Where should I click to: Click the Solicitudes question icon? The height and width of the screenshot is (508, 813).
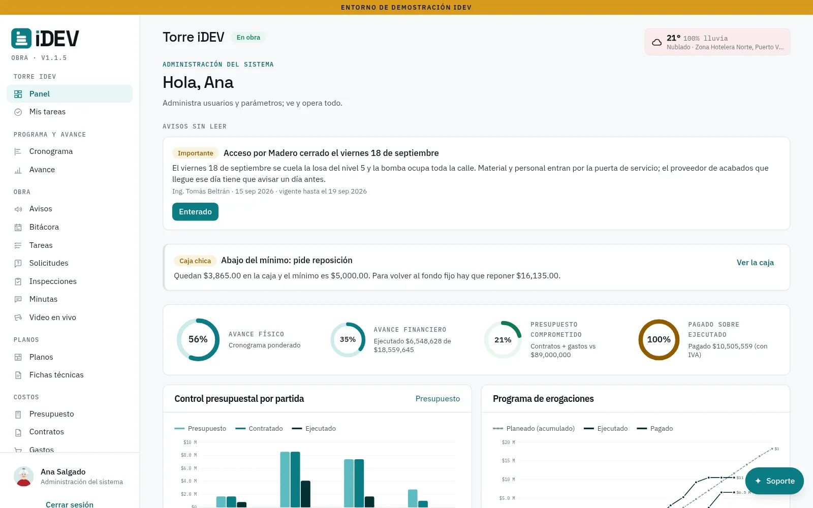(18, 264)
